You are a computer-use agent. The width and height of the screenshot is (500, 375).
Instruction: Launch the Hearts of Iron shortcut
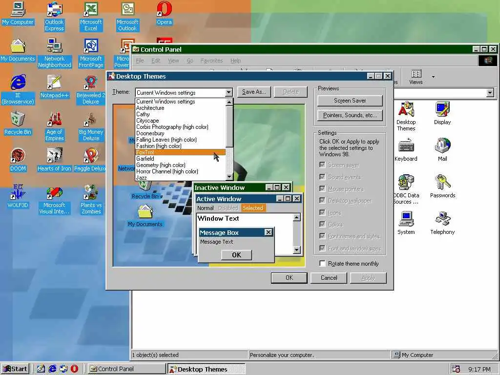(x=54, y=160)
